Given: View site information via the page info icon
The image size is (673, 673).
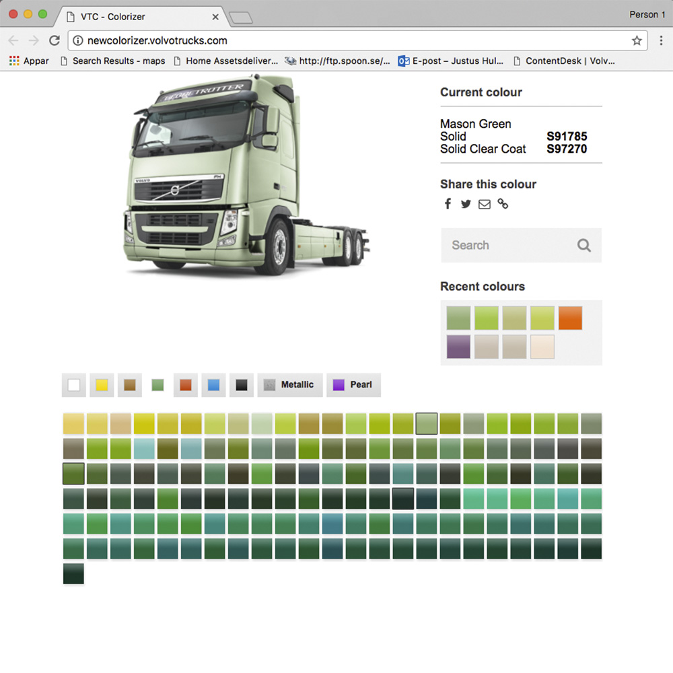Looking at the screenshot, I should pos(77,40).
